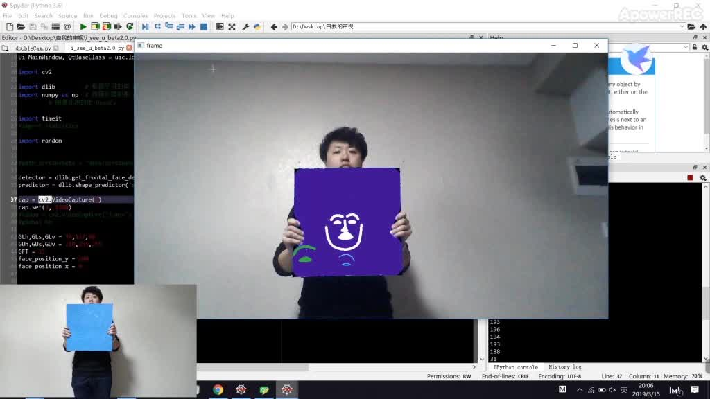Viewport: 710px width, 399px height.
Task: Click the Save file disk icon
Action: (x=33, y=27)
